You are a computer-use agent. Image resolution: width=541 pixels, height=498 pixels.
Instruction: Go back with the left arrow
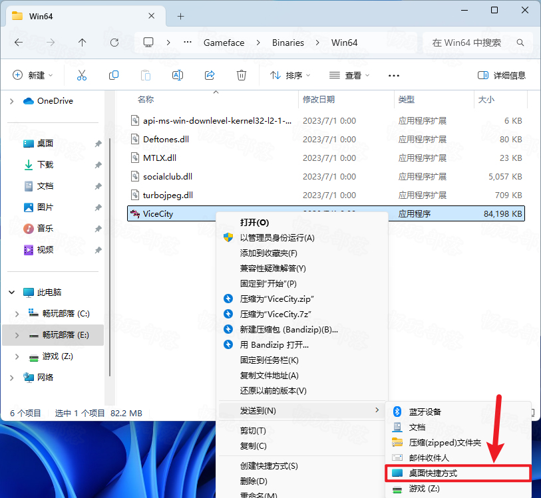click(19, 43)
